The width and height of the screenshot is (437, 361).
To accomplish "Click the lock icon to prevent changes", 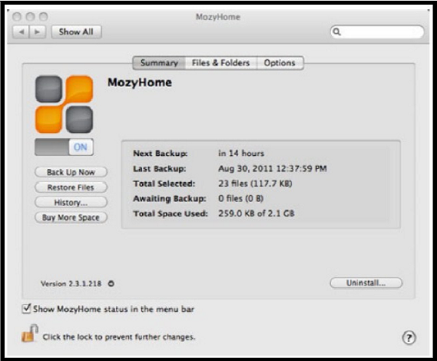I will click(30, 333).
